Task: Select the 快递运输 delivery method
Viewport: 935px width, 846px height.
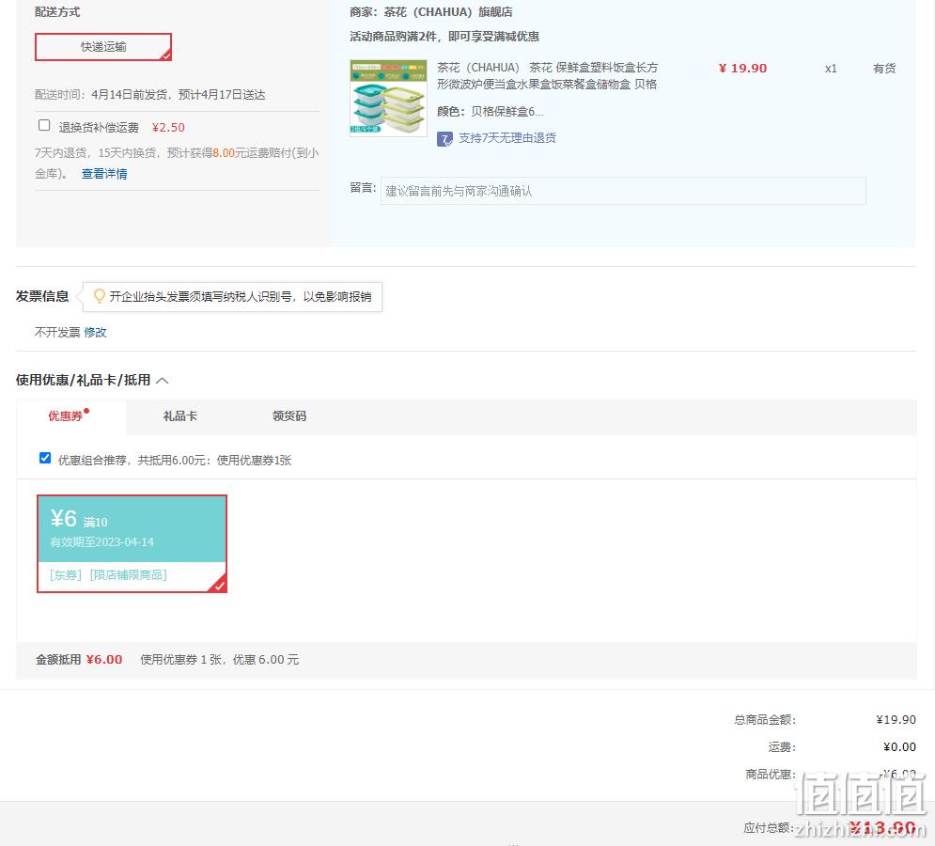Action: pos(103,47)
